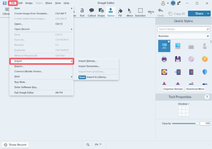This screenshot has width=212, height=149.
Task: Select Import to Library option
Action: (x=96, y=77)
